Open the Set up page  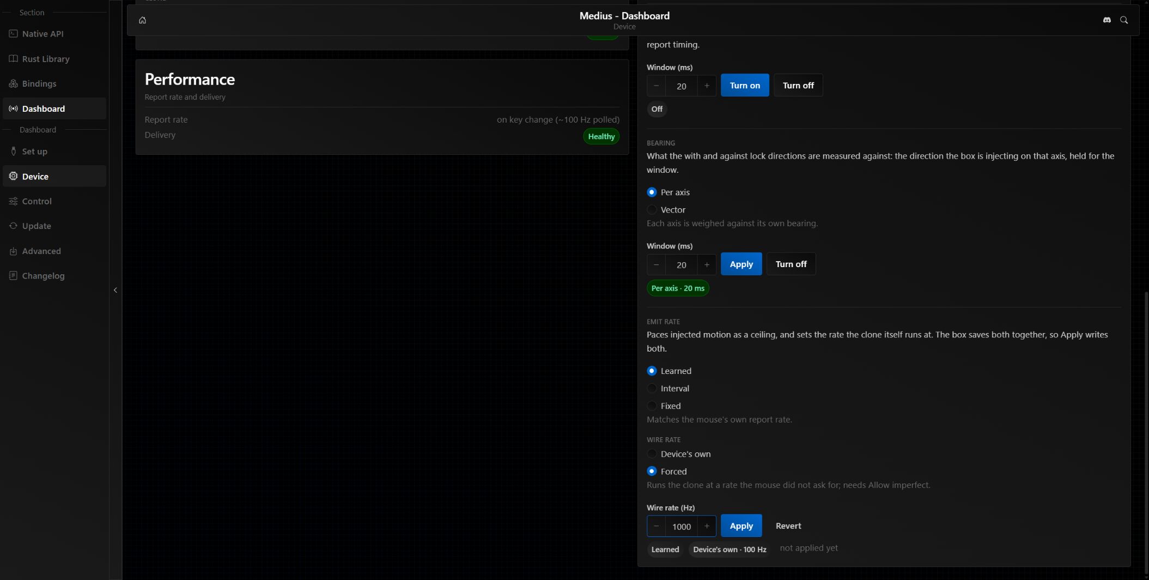[x=54, y=152]
